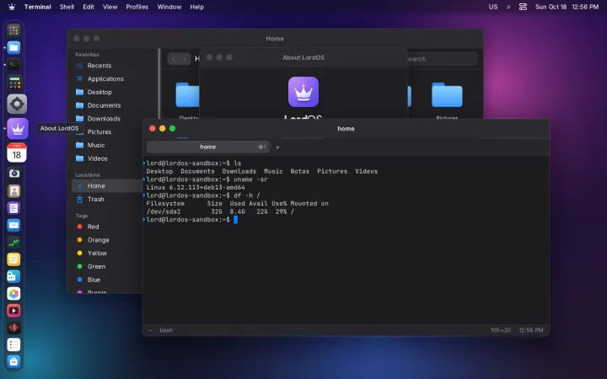Open the purple text document app in dock
This screenshot has width=607, height=379.
[13, 208]
